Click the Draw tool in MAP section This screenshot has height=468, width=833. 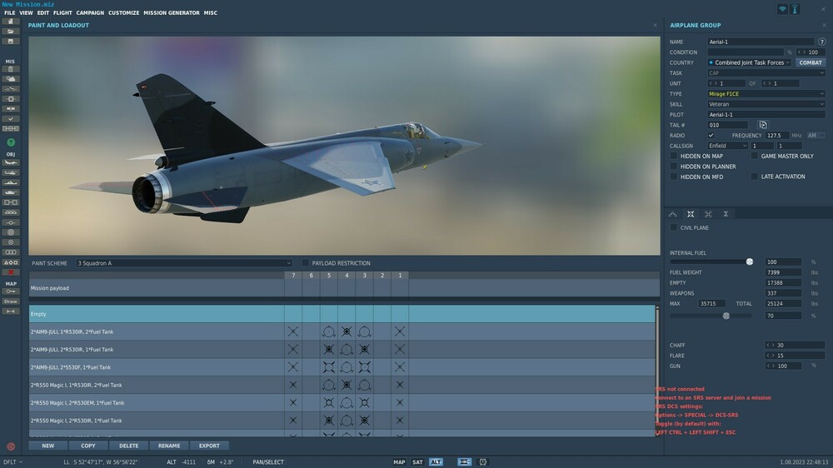point(10,301)
